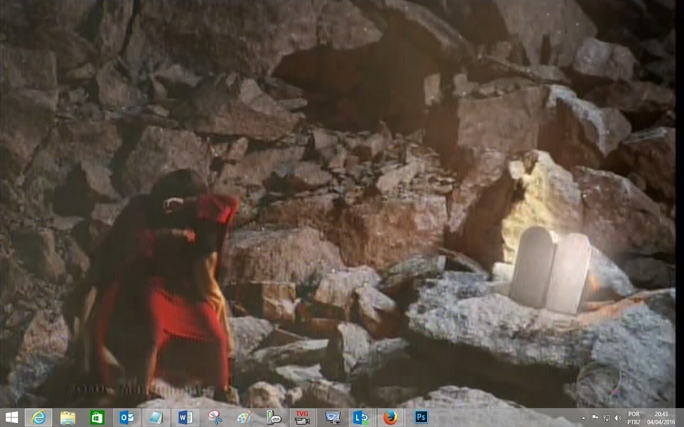
Task: Switch to the TVG video capture app
Action: click(303, 418)
